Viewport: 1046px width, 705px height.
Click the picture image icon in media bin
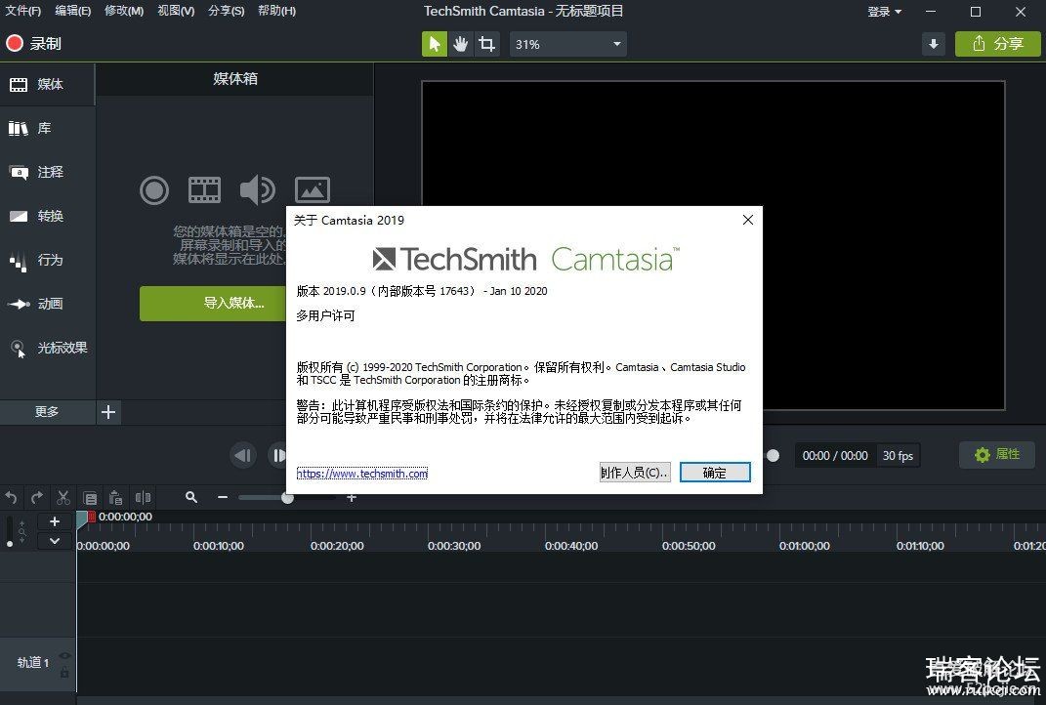coord(313,190)
